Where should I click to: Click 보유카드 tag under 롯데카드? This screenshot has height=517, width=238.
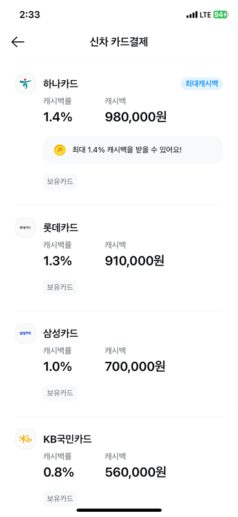60,287
